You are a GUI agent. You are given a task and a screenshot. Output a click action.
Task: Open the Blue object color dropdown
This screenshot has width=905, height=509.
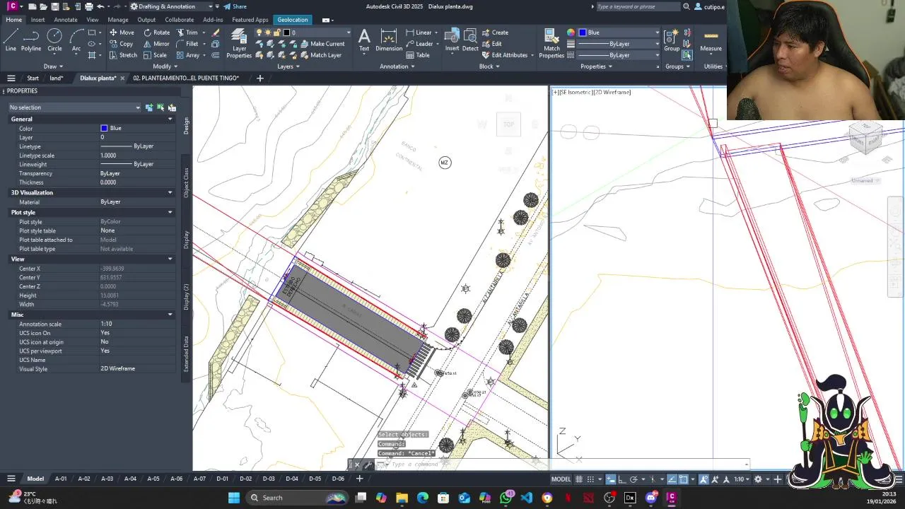tap(619, 33)
